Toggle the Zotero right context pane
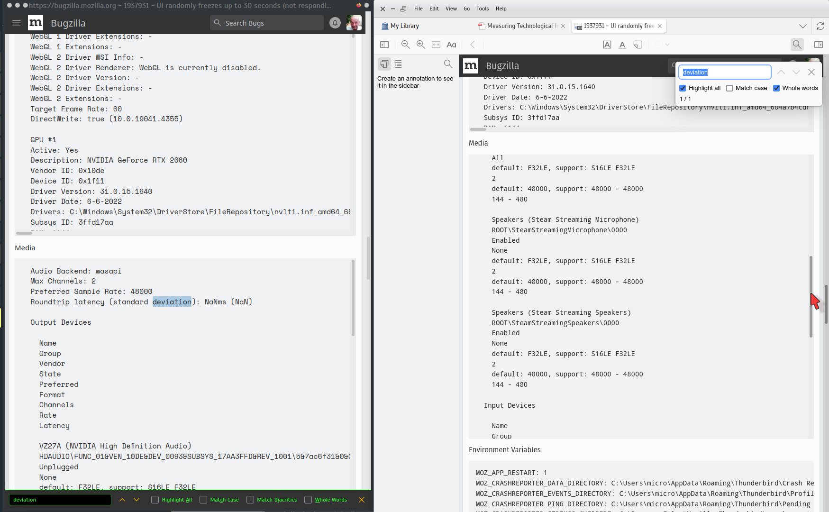Viewport: 829px width, 512px height. point(819,45)
